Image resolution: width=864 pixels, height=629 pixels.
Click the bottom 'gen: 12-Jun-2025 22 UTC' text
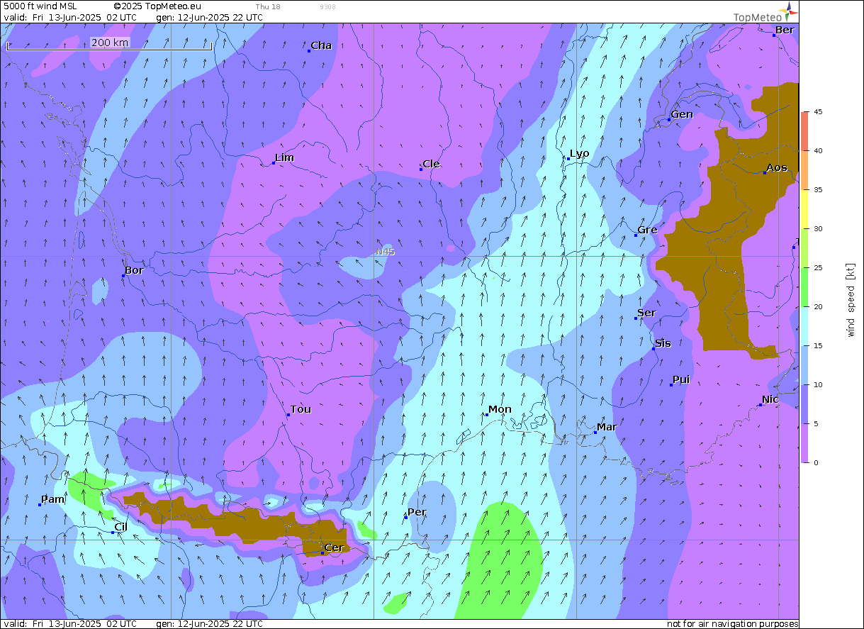(209, 624)
